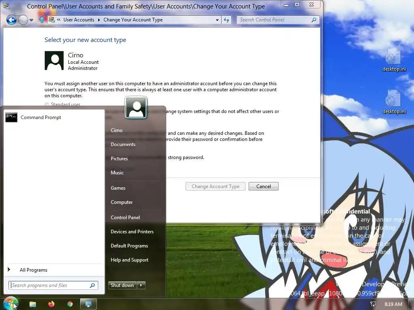
Task: Click the refresh button beside address bar
Action: tap(226, 20)
